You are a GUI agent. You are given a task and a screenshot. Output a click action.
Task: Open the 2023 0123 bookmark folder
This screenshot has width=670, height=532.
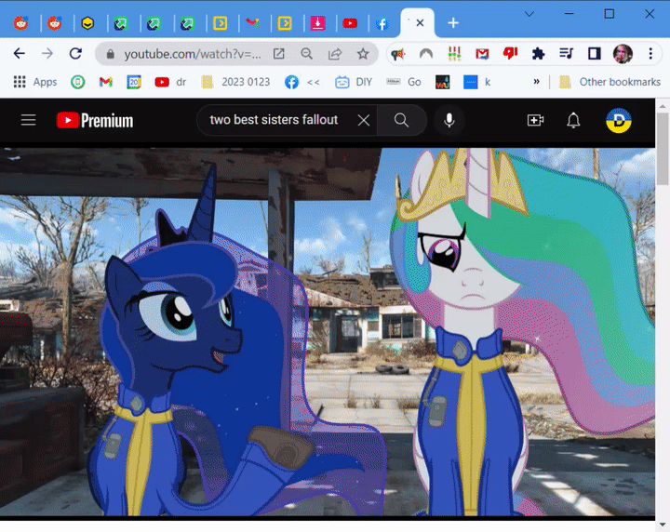click(235, 82)
